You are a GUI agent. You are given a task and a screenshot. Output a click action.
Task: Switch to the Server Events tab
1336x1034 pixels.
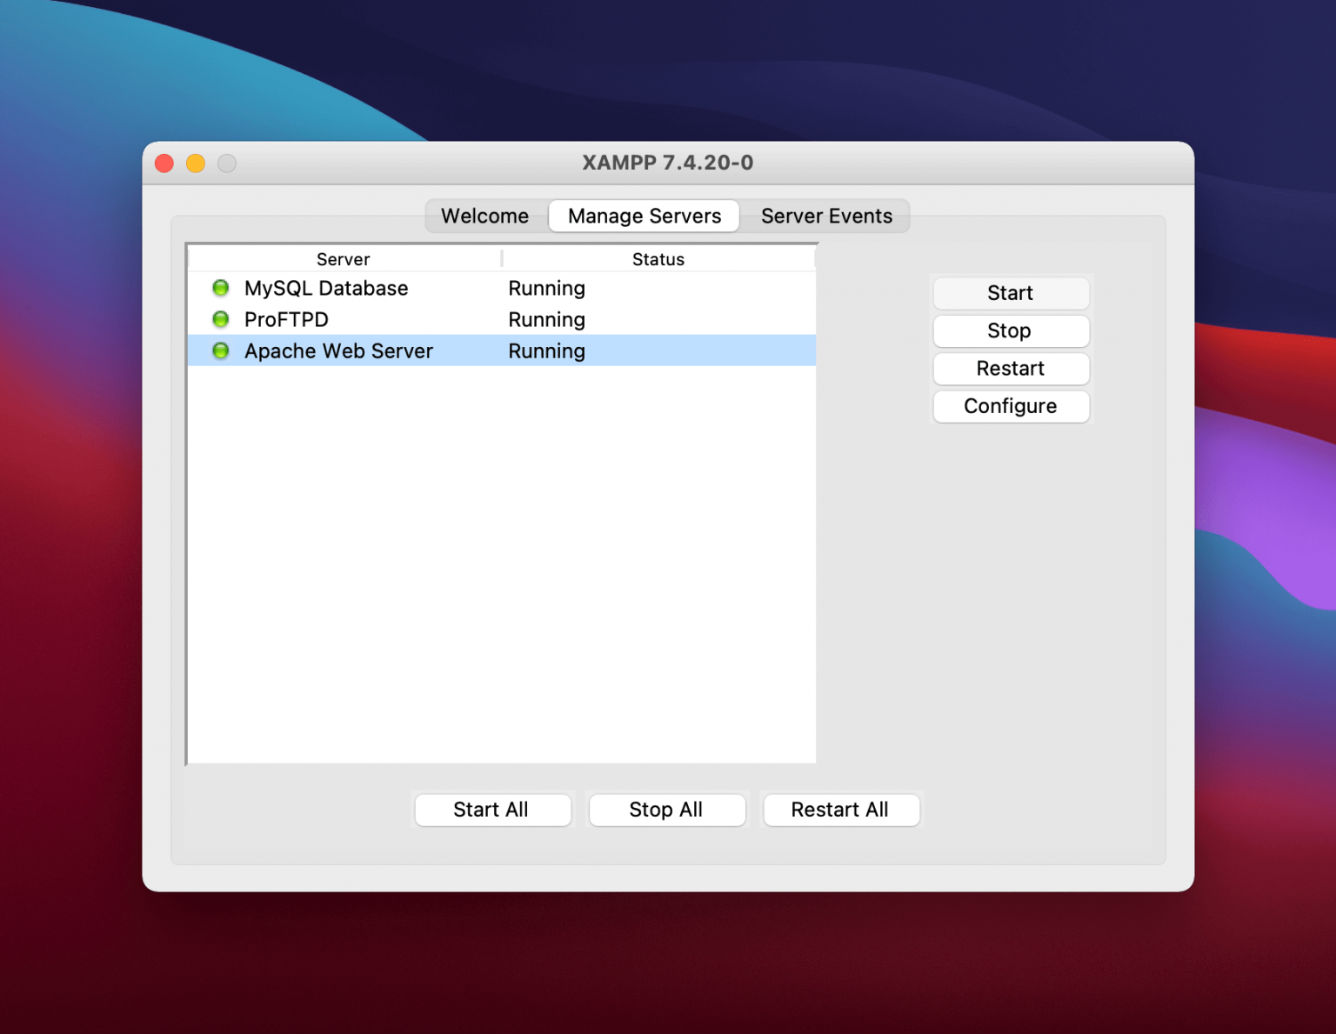click(825, 216)
